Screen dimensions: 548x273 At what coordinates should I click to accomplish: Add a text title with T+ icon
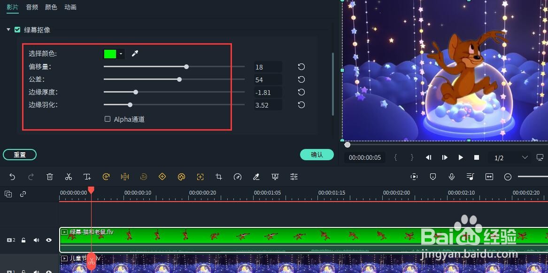(87, 177)
